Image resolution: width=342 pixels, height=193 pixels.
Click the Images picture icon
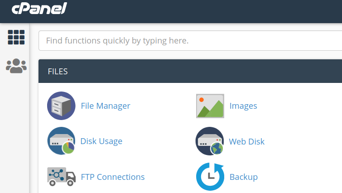pos(210,106)
